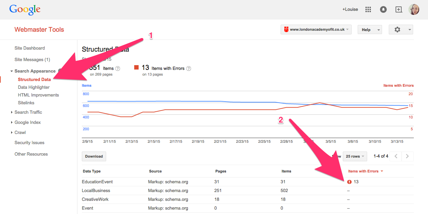
Task: Click the share (+) icon in the top bar
Action: [x=399, y=9]
